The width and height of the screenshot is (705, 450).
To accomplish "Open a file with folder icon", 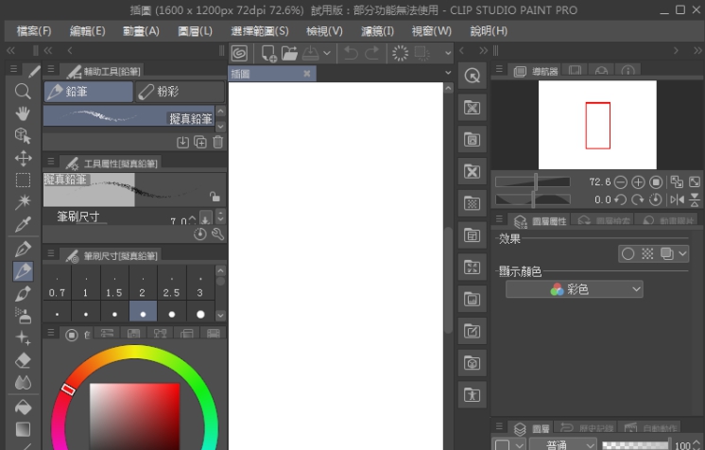I will point(289,54).
